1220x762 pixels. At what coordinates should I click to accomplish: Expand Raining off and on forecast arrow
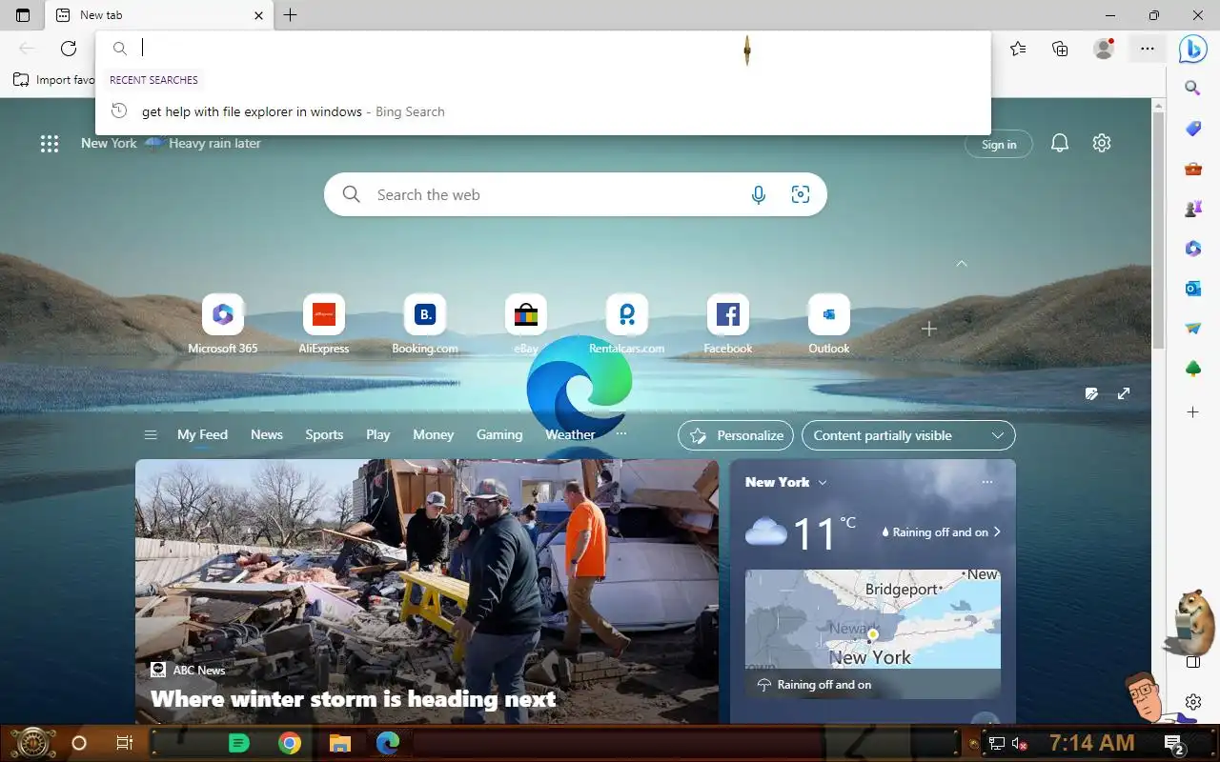(997, 531)
